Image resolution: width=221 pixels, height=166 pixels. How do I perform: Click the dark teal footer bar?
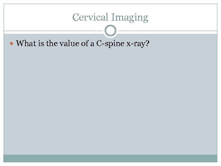(x=110, y=158)
